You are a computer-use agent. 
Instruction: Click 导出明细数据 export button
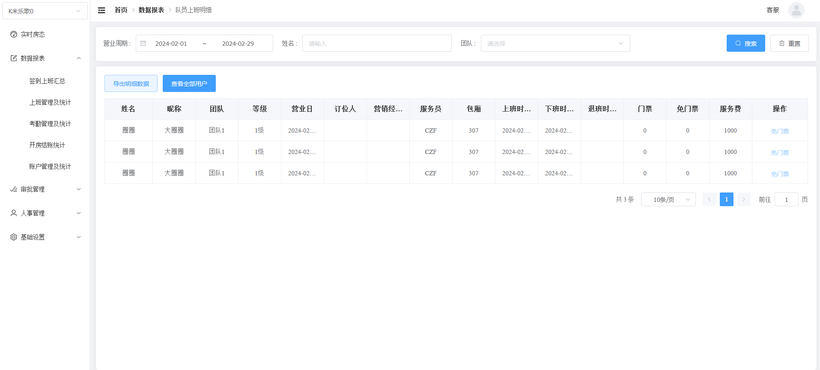pos(131,83)
